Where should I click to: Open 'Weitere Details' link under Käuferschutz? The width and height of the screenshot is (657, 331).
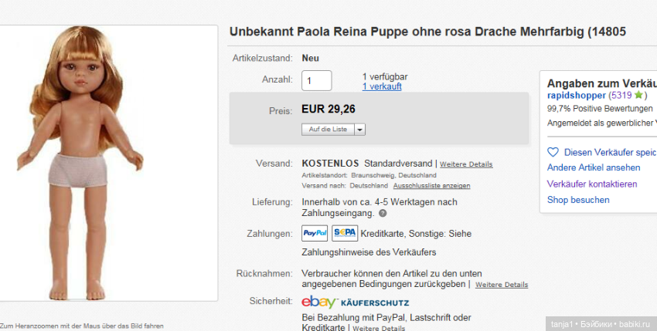click(379, 328)
